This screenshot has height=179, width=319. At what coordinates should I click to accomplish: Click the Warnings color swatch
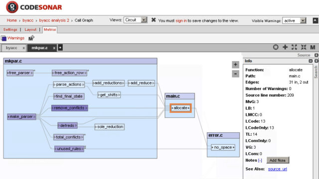(x=4, y=38)
